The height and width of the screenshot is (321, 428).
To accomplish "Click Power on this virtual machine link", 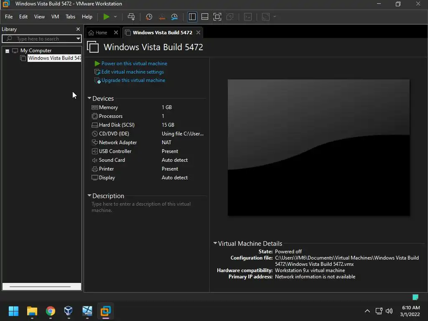I will (134, 64).
